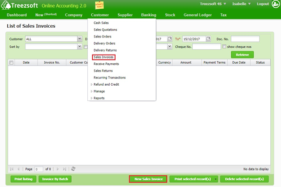Click the To date field 15/12/2017

coord(194,39)
